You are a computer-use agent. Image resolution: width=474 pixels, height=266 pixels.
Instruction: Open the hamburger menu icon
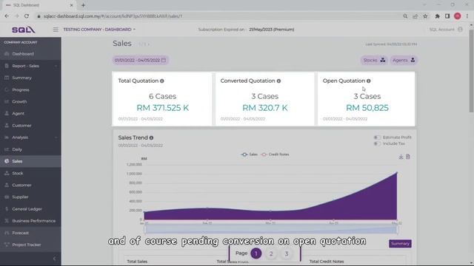56,30
